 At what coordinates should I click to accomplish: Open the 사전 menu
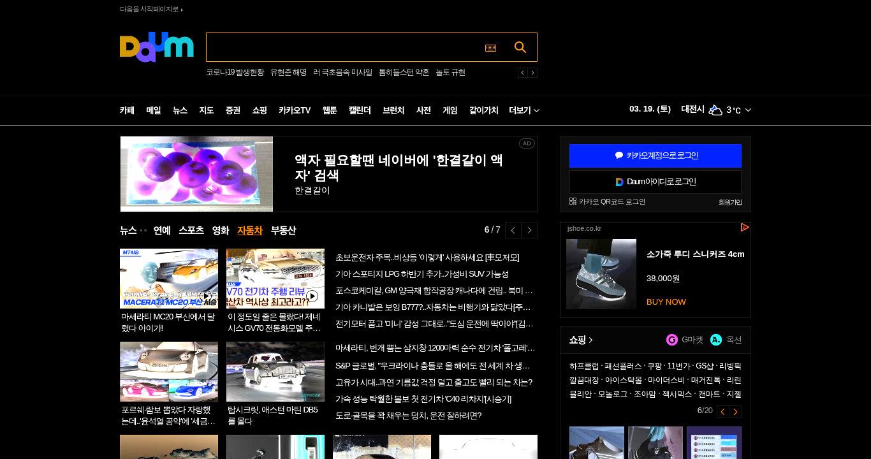coord(423,110)
